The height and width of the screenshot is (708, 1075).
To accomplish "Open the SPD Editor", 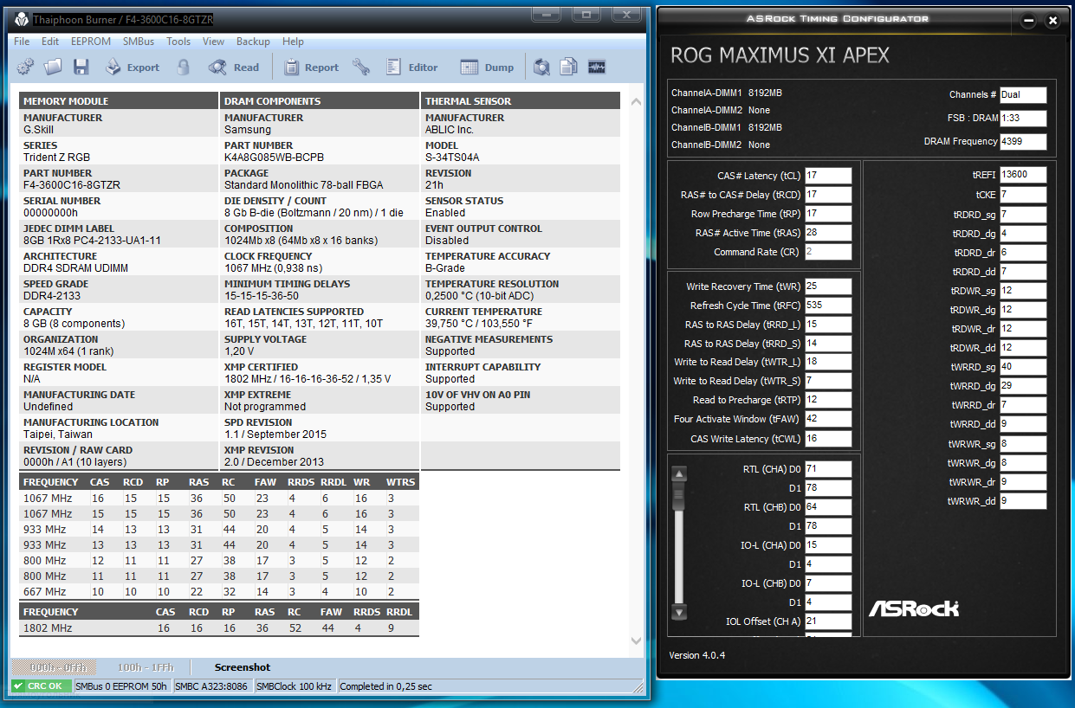I will 411,67.
